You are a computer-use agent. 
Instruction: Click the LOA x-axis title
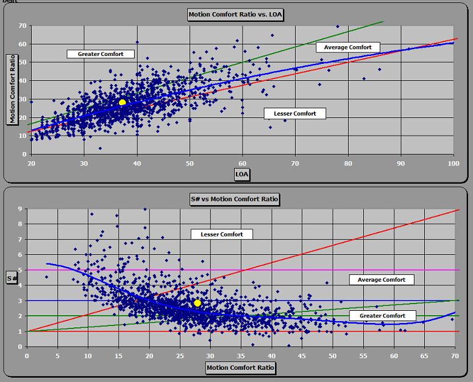pos(242,175)
